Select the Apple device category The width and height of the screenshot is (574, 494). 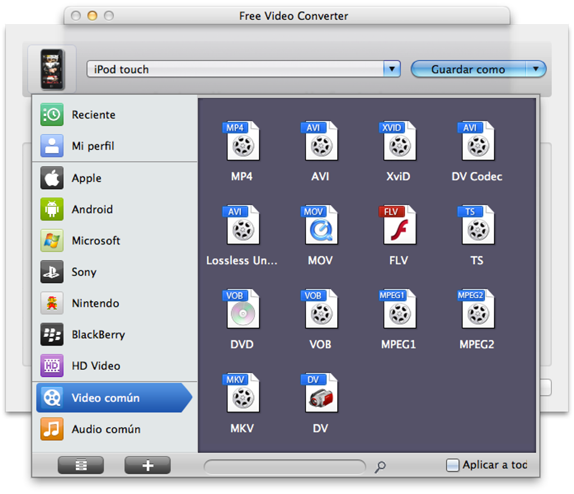pos(115,178)
